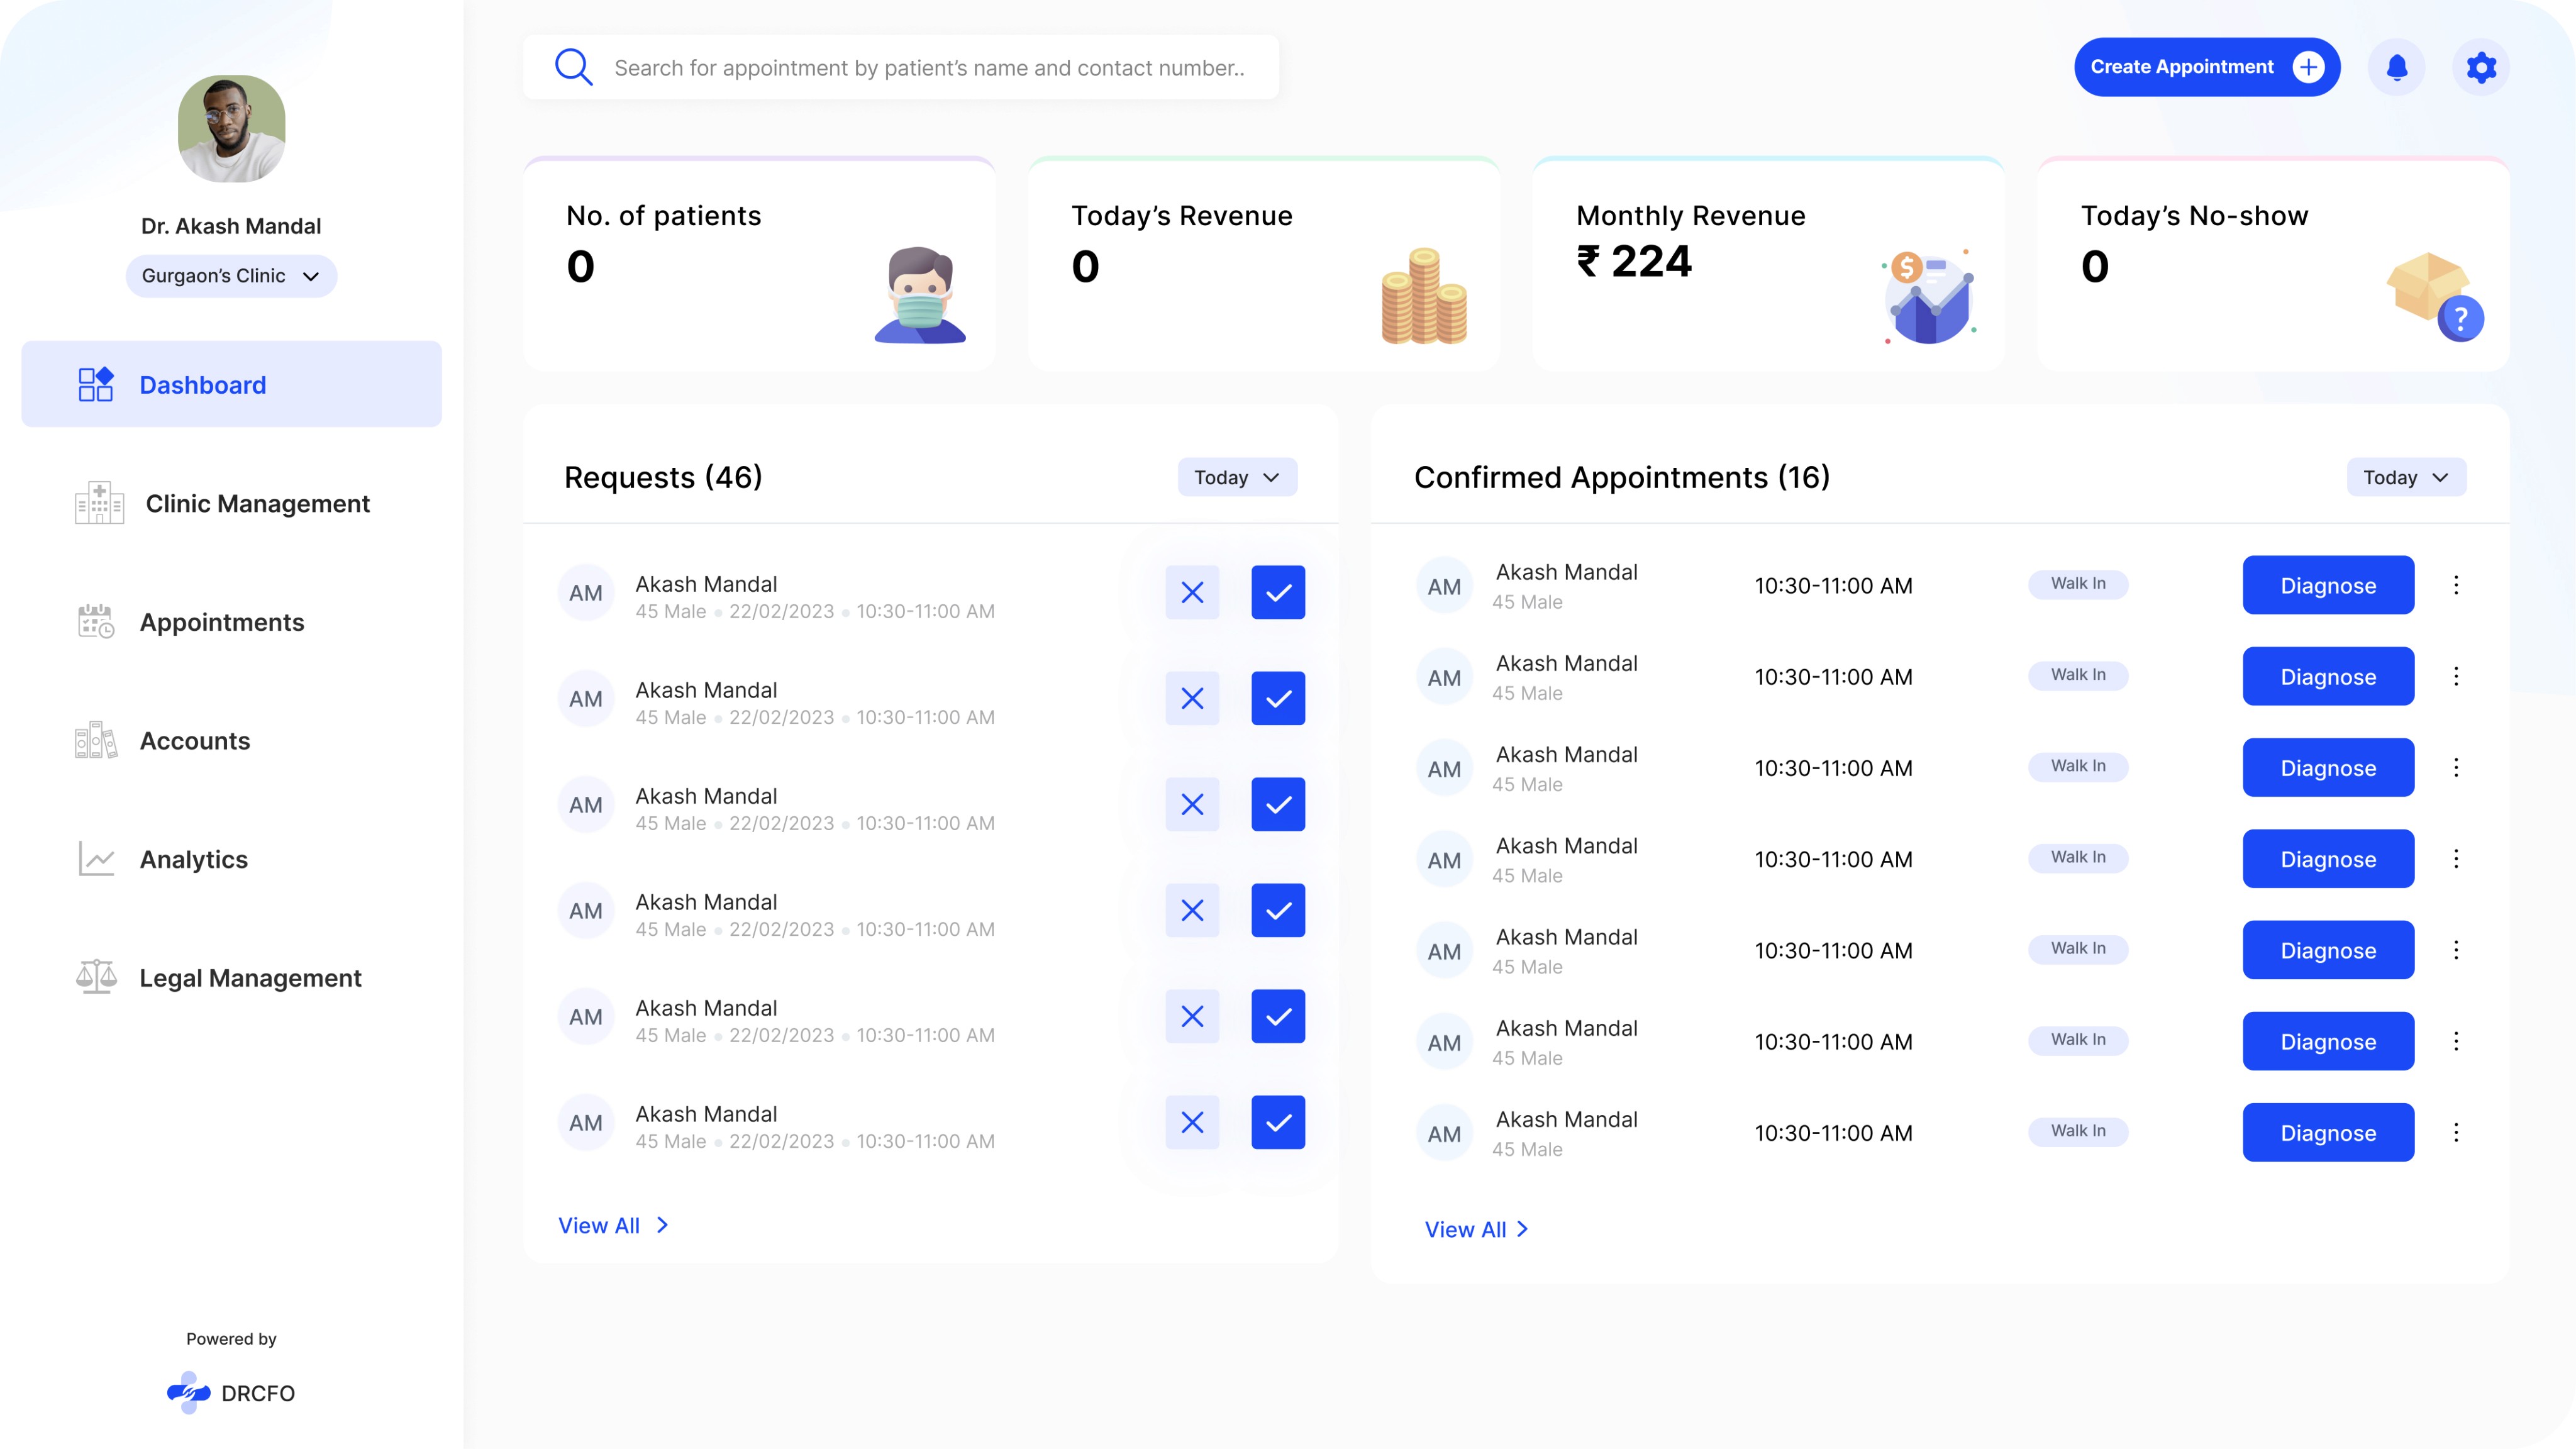Click the appointment search input field
The image size is (2576, 1449).
(930, 68)
